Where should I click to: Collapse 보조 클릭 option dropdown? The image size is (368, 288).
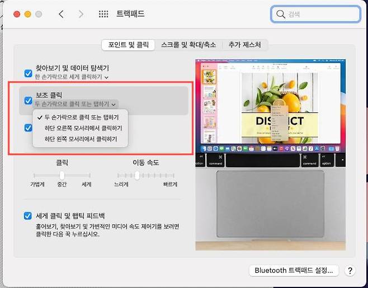[76, 104]
